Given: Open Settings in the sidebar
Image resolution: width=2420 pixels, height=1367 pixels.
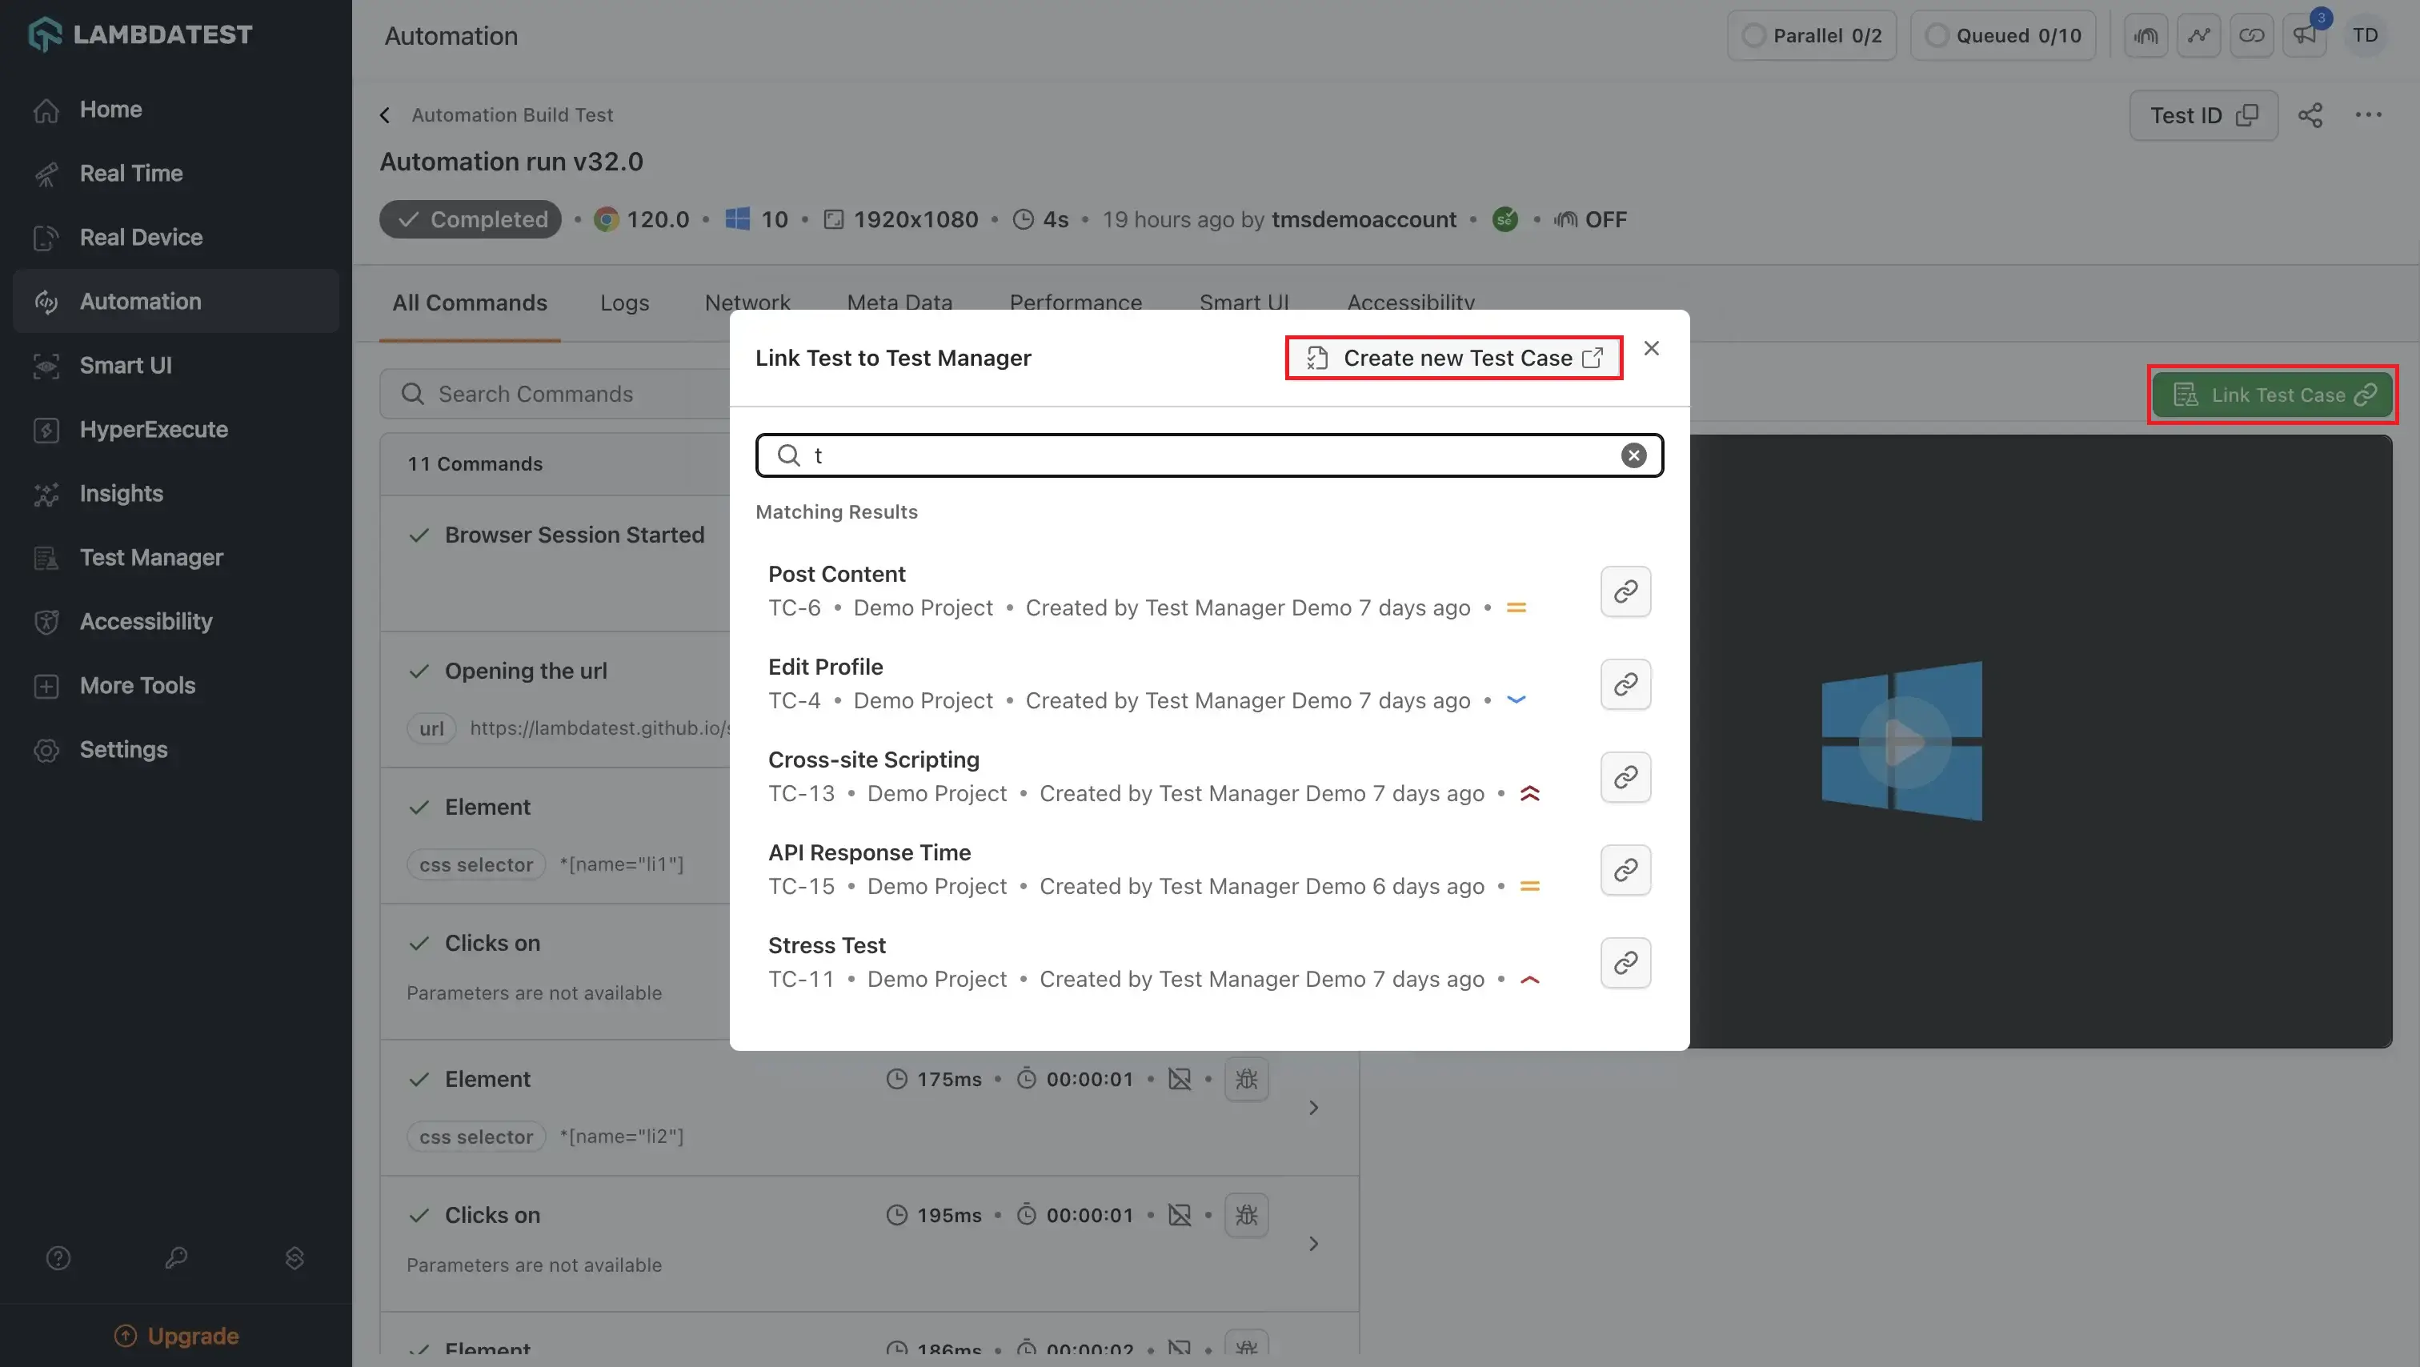Looking at the screenshot, I should (x=176, y=749).
